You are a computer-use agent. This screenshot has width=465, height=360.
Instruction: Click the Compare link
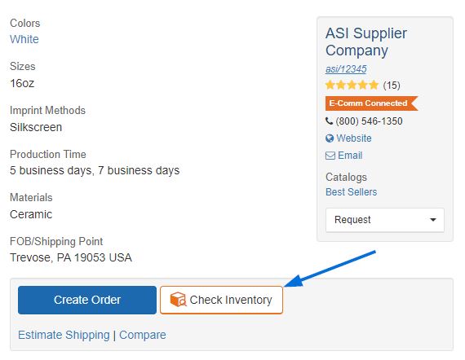tap(142, 335)
